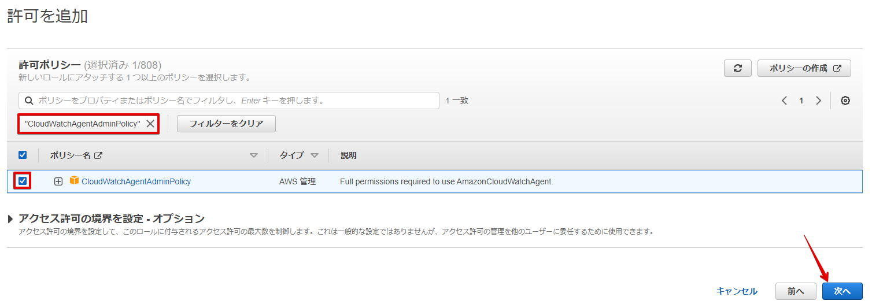Click the 前へ button
Screen dimensions: 872x308
click(796, 291)
